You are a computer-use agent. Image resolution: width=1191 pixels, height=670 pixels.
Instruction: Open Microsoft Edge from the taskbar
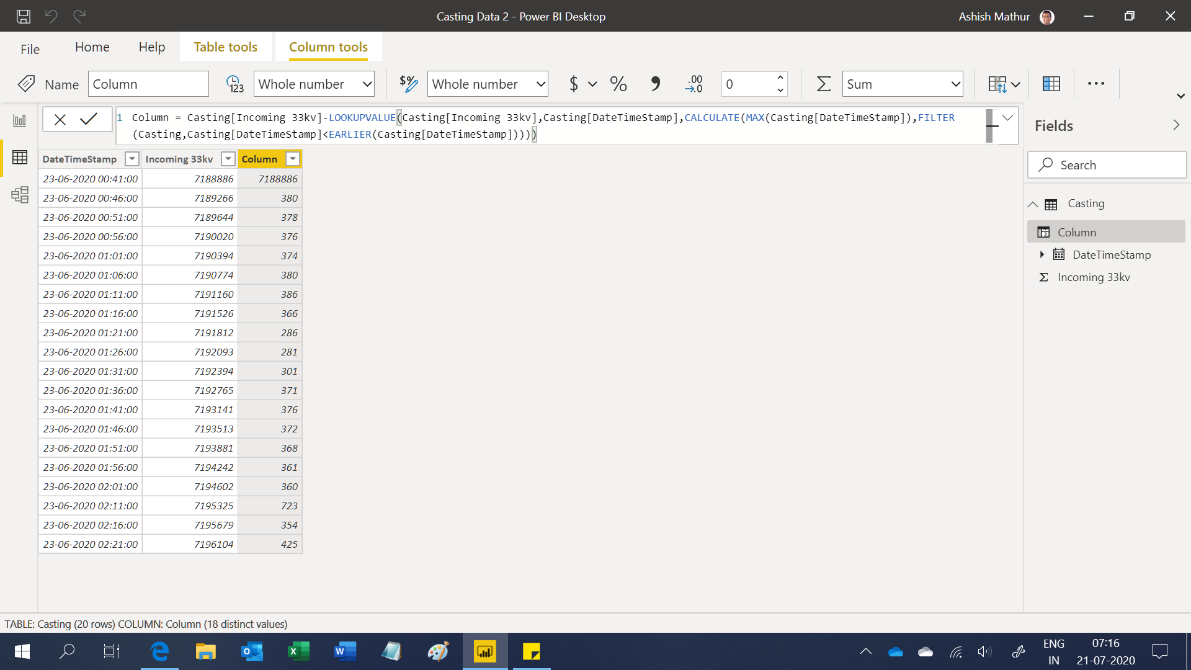pyautogui.click(x=159, y=651)
